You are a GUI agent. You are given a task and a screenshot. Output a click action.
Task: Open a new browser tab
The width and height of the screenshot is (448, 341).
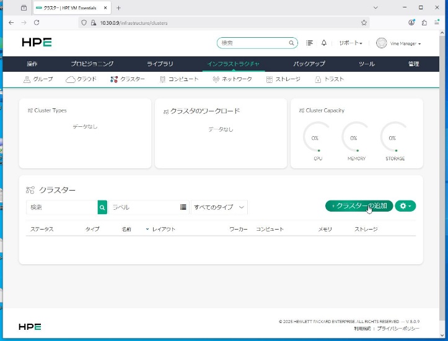[118, 7]
